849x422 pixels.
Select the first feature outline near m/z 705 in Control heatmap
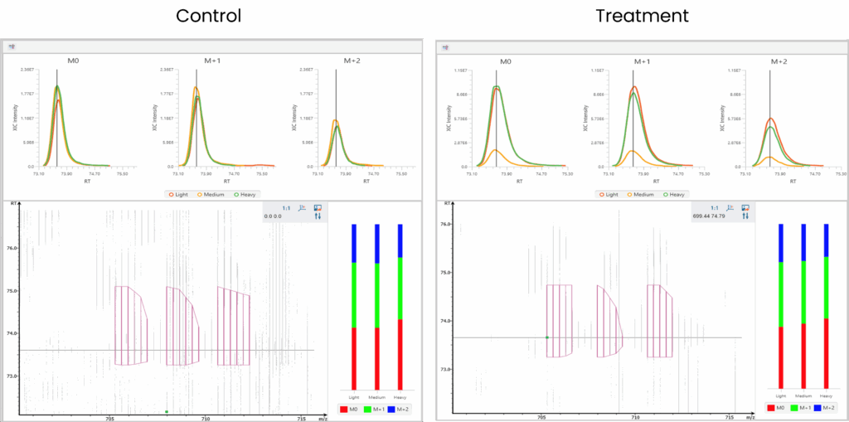point(130,325)
